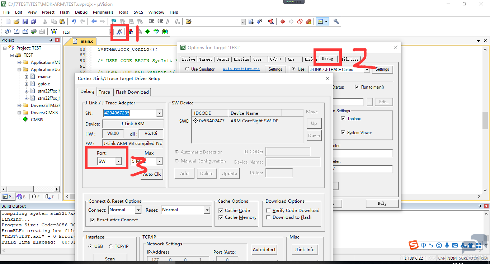Screen dimensions: 490x264
Task: Insert a breakpoint with the red dot icon
Action: pos(283,22)
